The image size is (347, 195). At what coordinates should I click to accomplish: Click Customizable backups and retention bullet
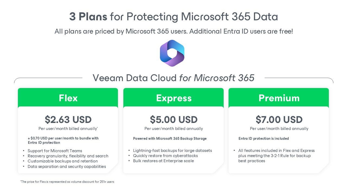(x=63, y=161)
